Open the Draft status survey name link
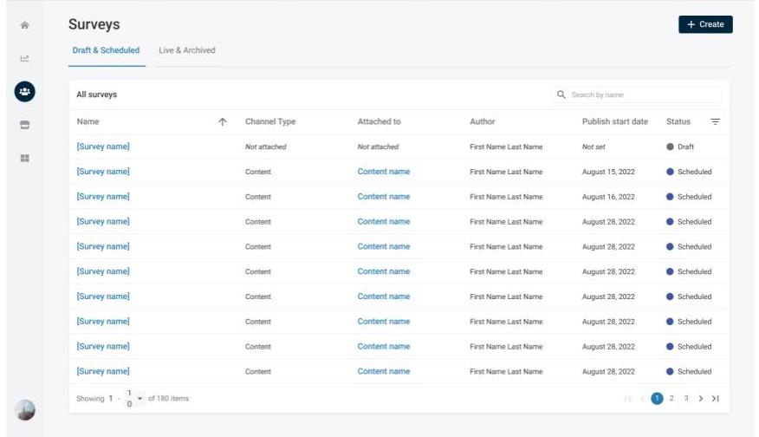The image size is (759, 437). coord(103,147)
